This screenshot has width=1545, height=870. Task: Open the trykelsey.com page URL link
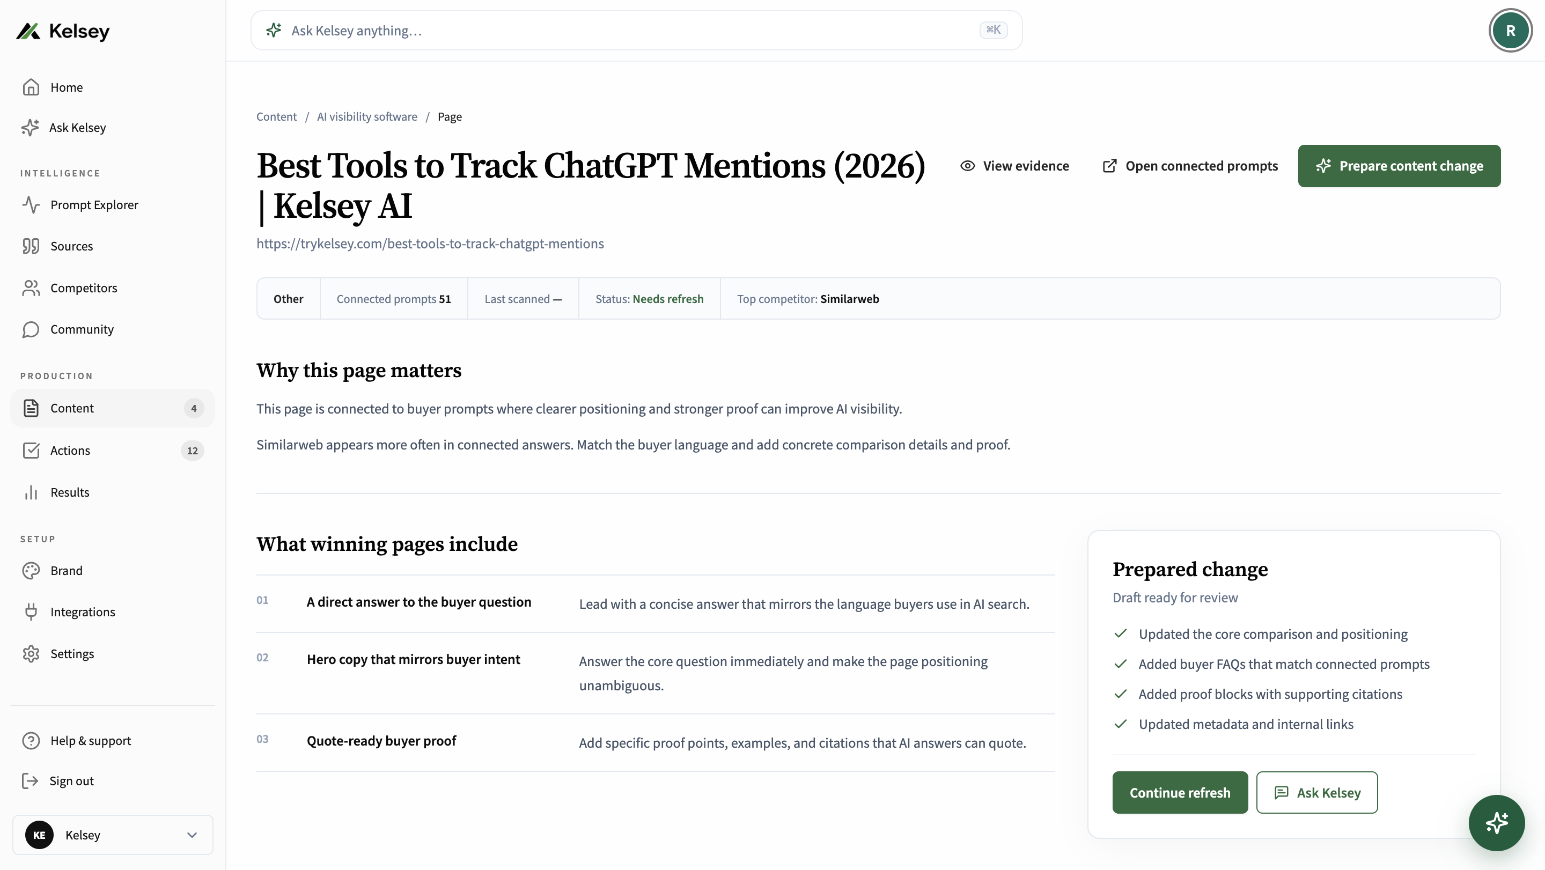[x=430, y=244]
